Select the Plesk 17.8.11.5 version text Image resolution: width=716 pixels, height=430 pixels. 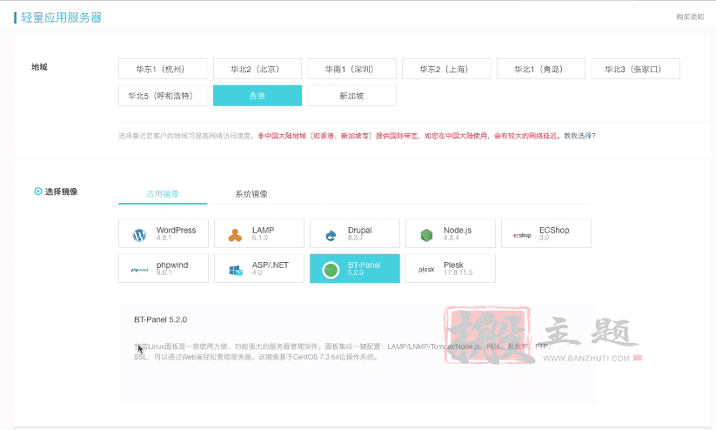[458, 272]
